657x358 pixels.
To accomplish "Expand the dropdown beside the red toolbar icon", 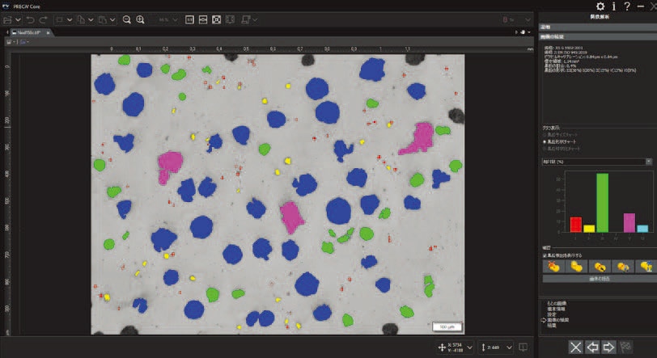I will [x=528, y=19].
